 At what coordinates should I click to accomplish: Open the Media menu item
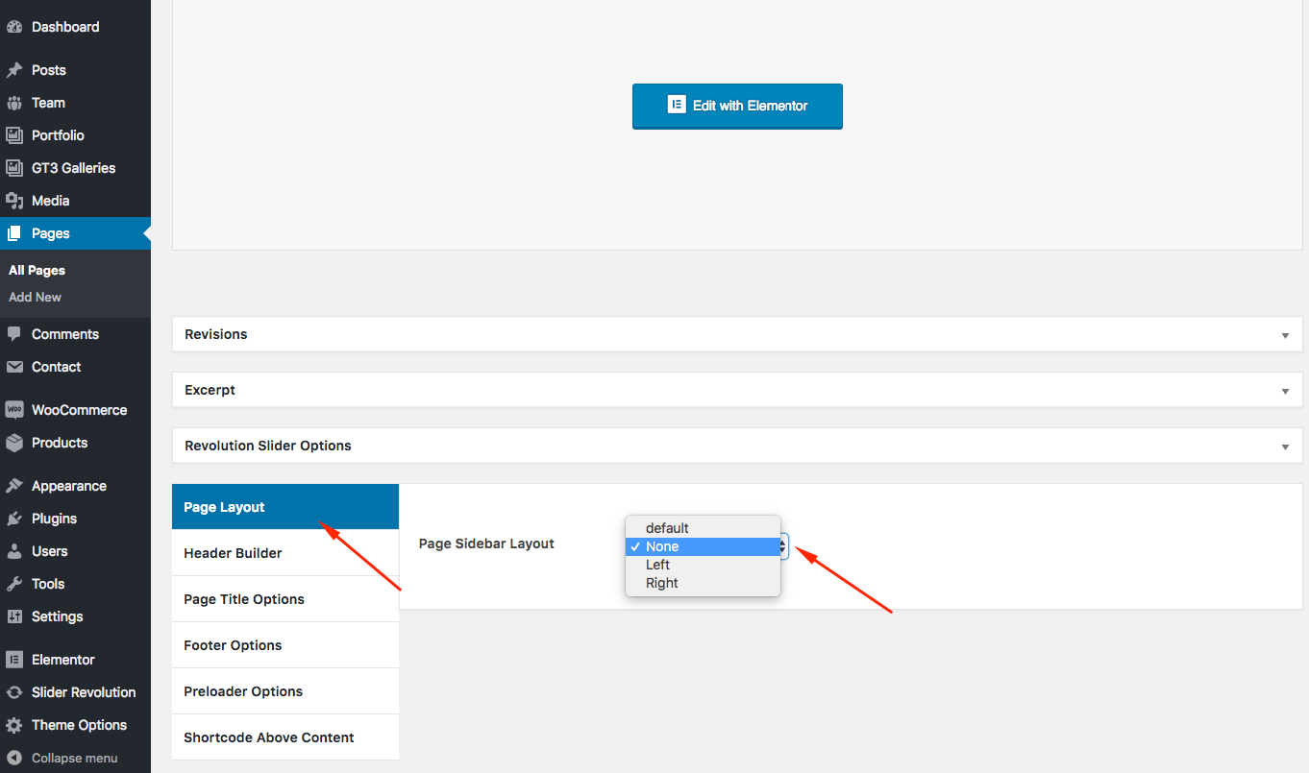pyautogui.click(x=75, y=201)
